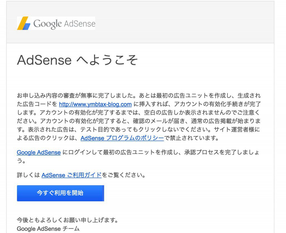The height and width of the screenshot is (233, 286).
Task: Click the yellow and blue AdSense logo icon
Action: [x=24, y=23]
